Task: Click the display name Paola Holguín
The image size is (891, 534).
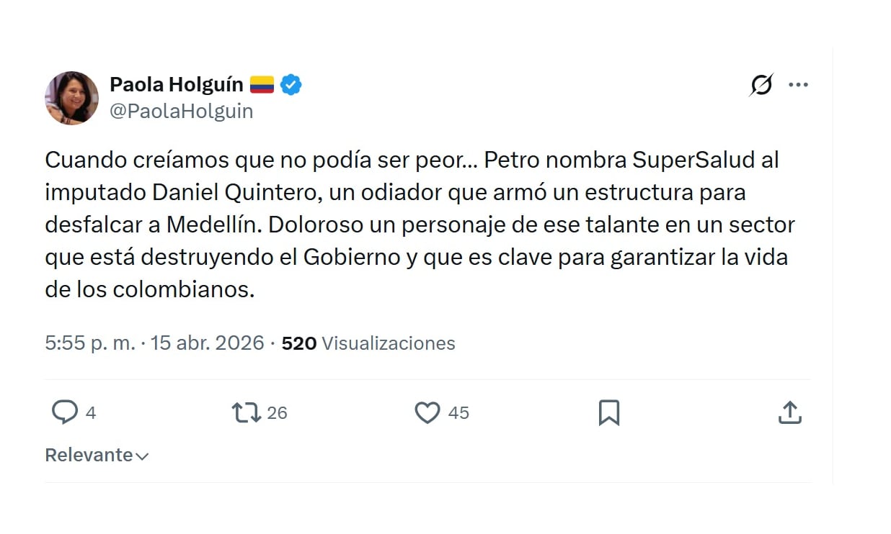Action: (x=176, y=83)
